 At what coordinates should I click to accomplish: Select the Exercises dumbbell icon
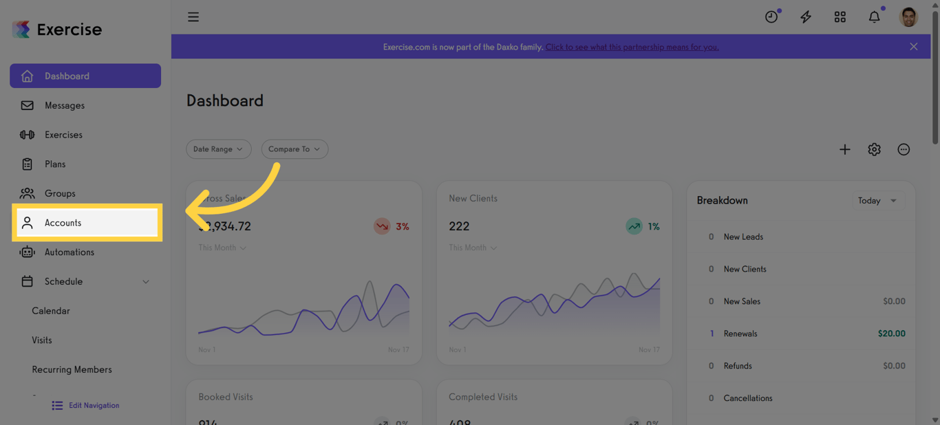point(27,134)
